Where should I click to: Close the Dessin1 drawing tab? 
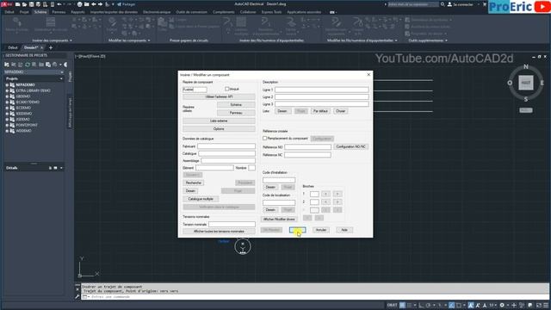click(x=42, y=47)
